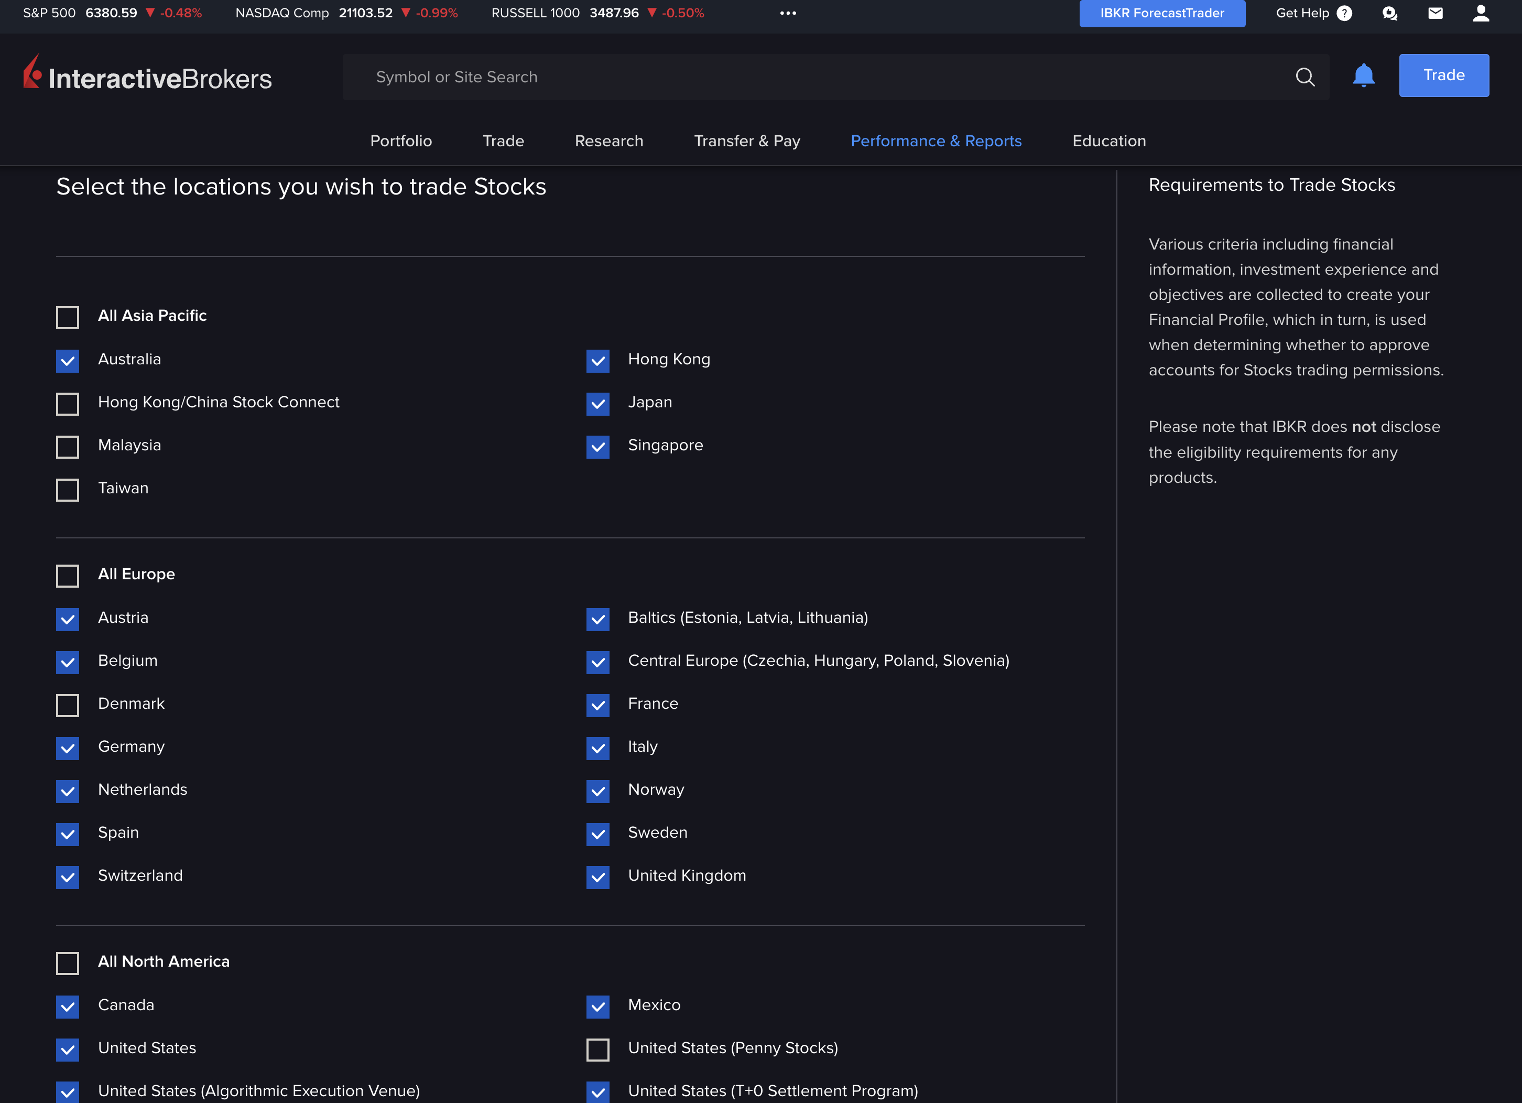Open the Transfer & Pay menu
This screenshot has width=1522, height=1103.
[x=746, y=141]
